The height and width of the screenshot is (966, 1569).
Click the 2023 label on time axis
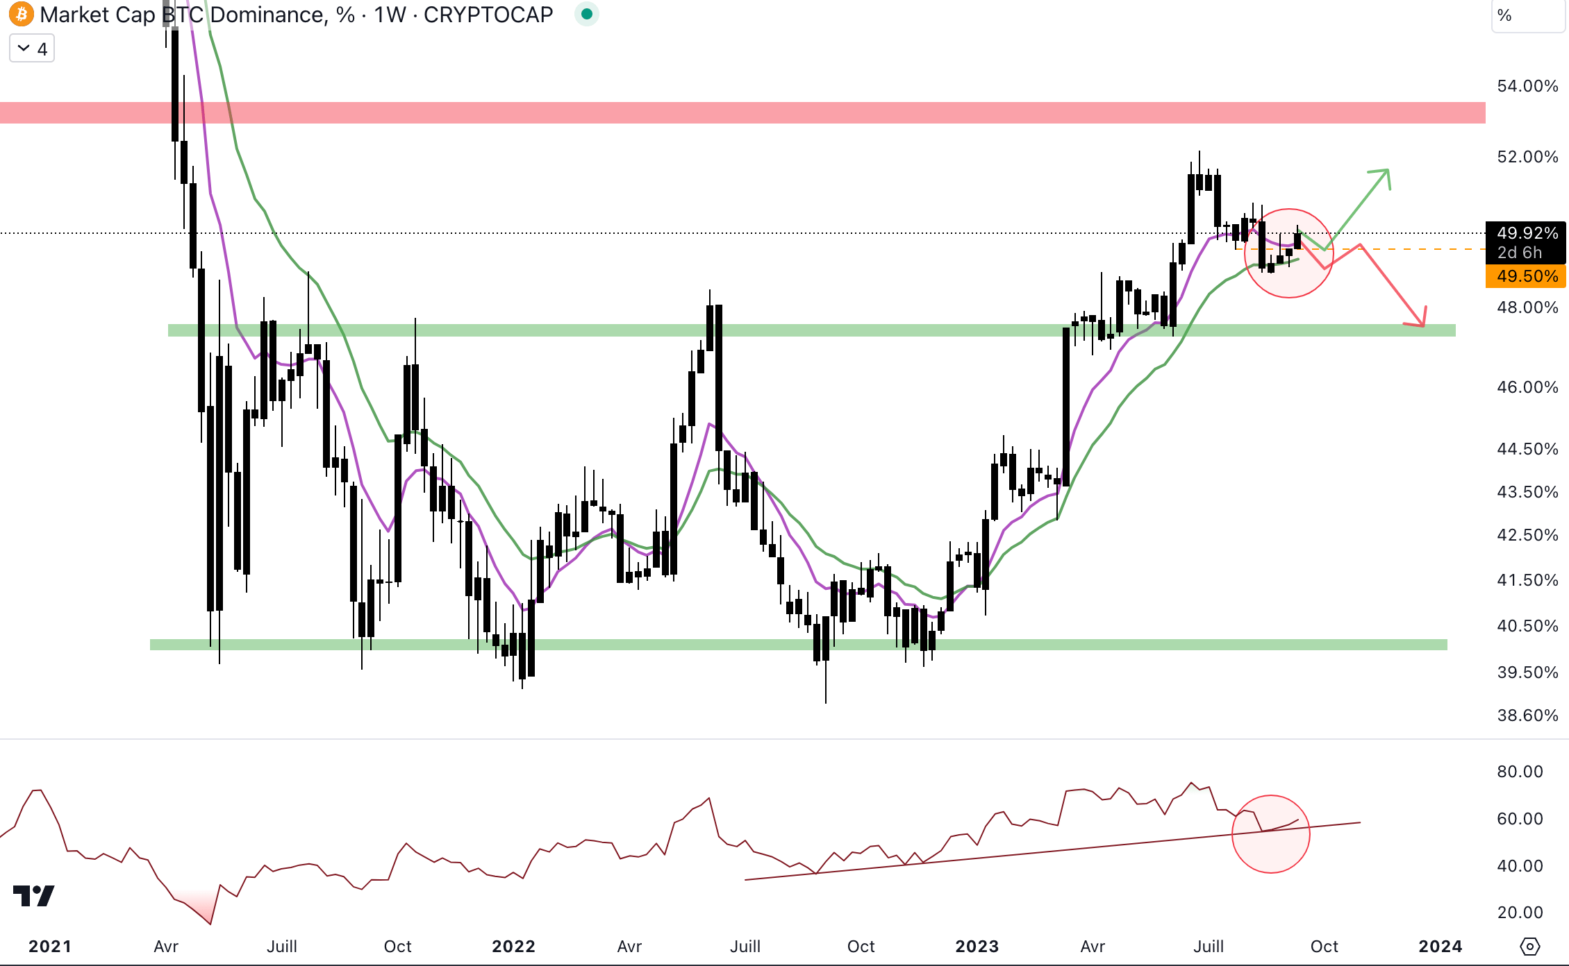click(977, 947)
